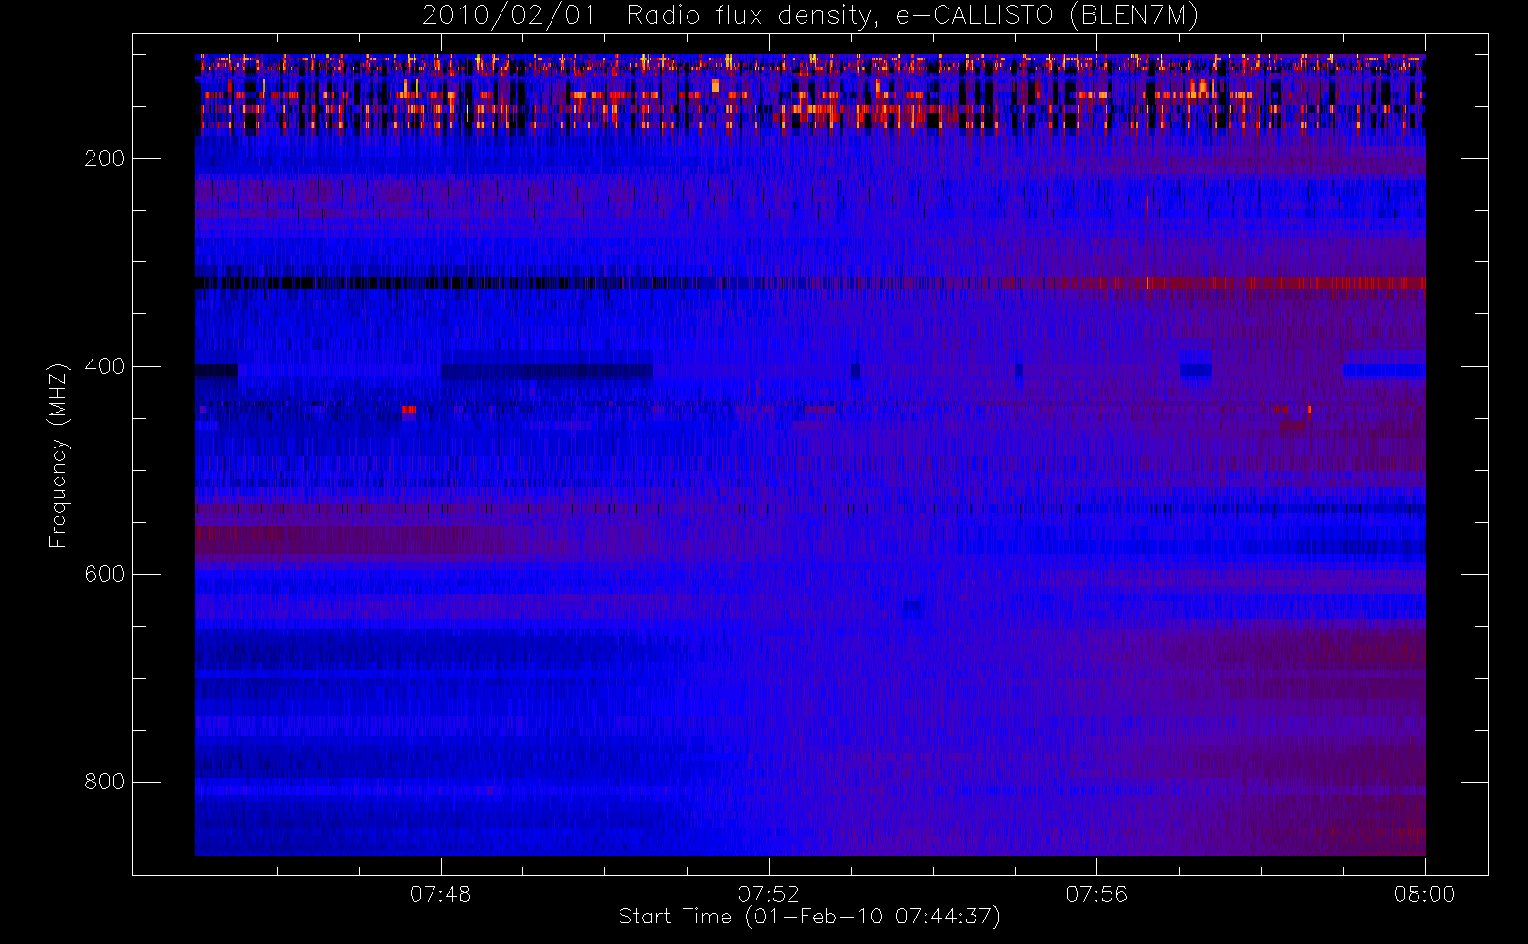The image size is (1528, 944).
Task: Select the 200 frequency tick label
Action: click(105, 159)
